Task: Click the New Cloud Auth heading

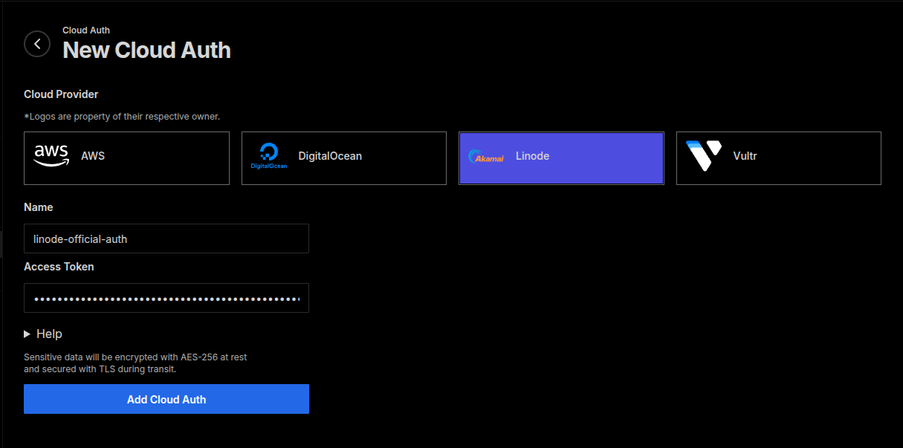Action: click(x=146, y=51)
